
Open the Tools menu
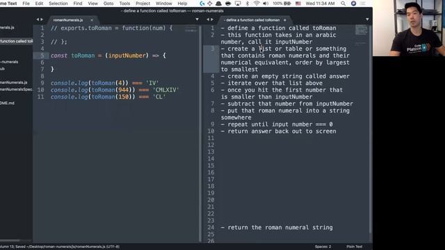click(124, 3)
